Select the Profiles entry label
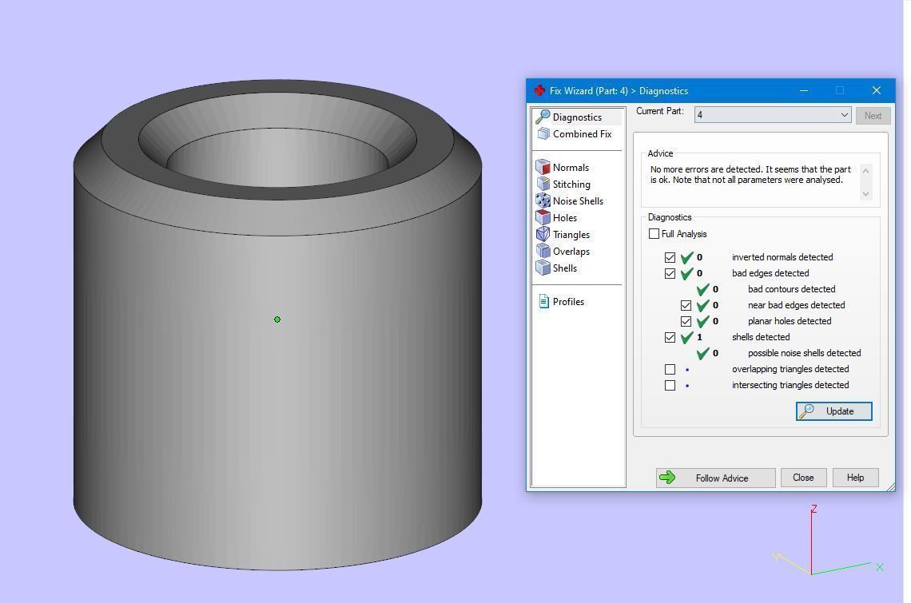 [568, 302]
